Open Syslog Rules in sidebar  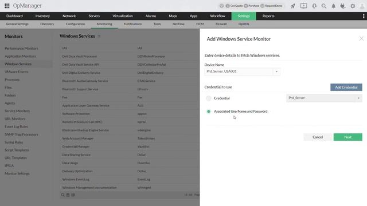click(14, 142)
